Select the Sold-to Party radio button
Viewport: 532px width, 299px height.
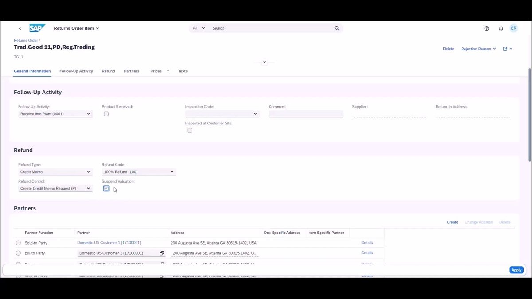click(x=18, y=243)
